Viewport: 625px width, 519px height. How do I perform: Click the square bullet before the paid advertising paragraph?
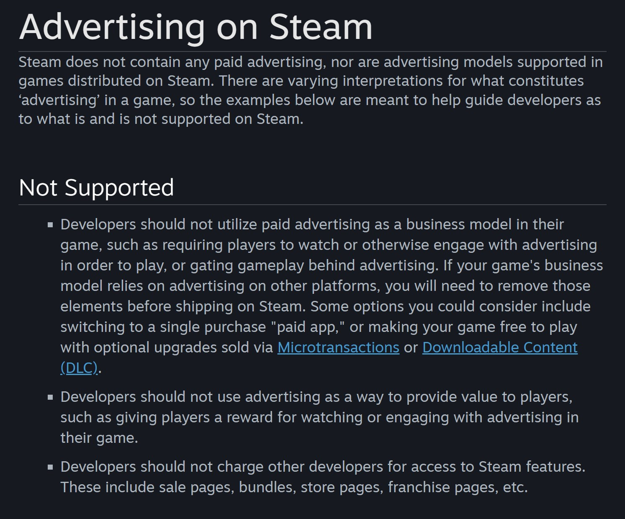click(50, 225)
